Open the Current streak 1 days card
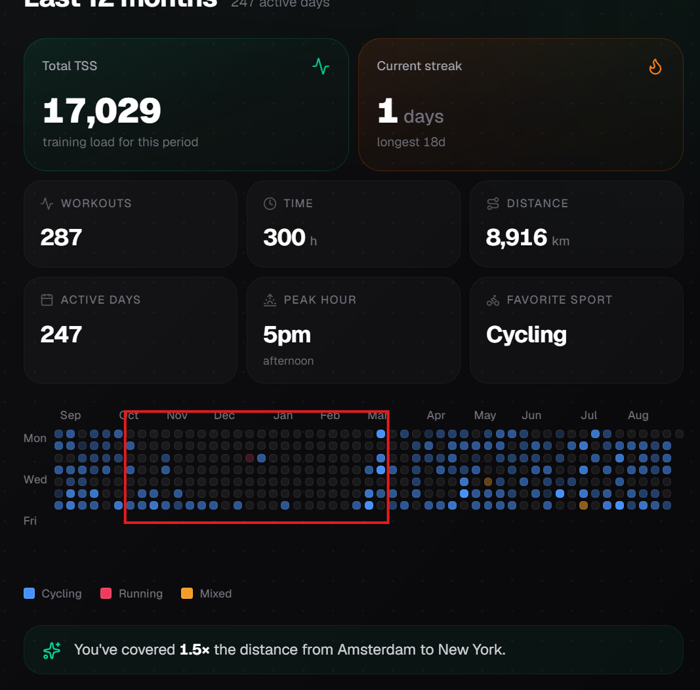Viewport: 700px width, 690px height. point(520,104)
